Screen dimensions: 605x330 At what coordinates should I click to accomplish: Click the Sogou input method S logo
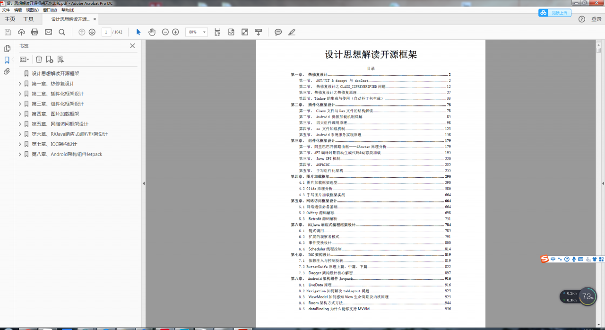coord(545,259)
